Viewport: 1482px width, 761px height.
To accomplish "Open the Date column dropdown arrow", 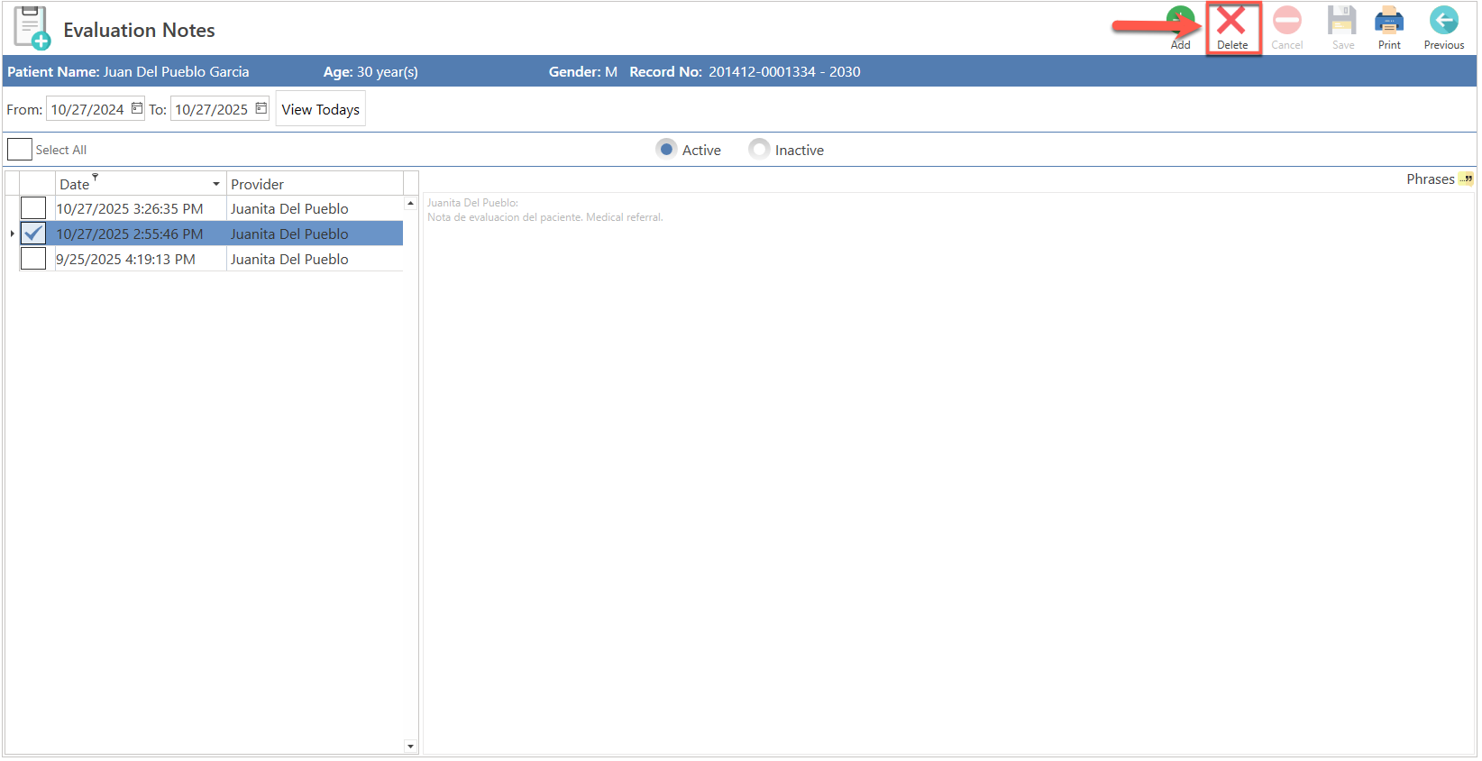I will [x=216, y=184].
